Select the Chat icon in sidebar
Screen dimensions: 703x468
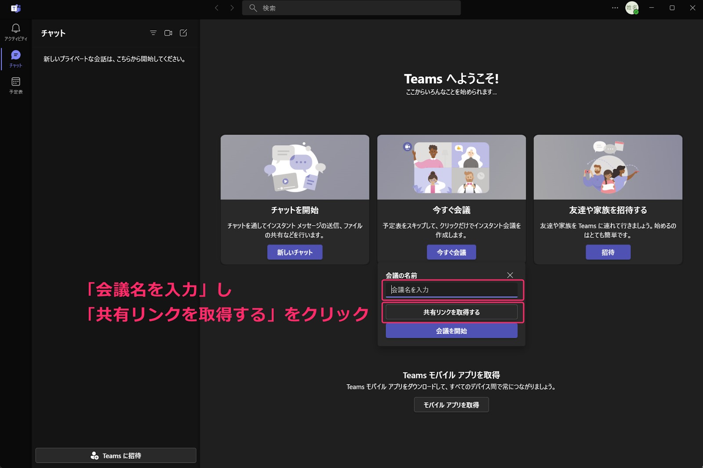pyautogui.click(x=16, y=59)
